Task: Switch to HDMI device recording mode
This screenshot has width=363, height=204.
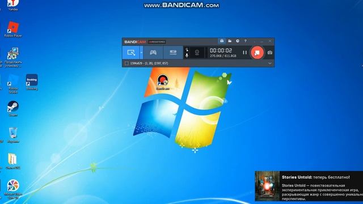Action: tap(173, 53)
